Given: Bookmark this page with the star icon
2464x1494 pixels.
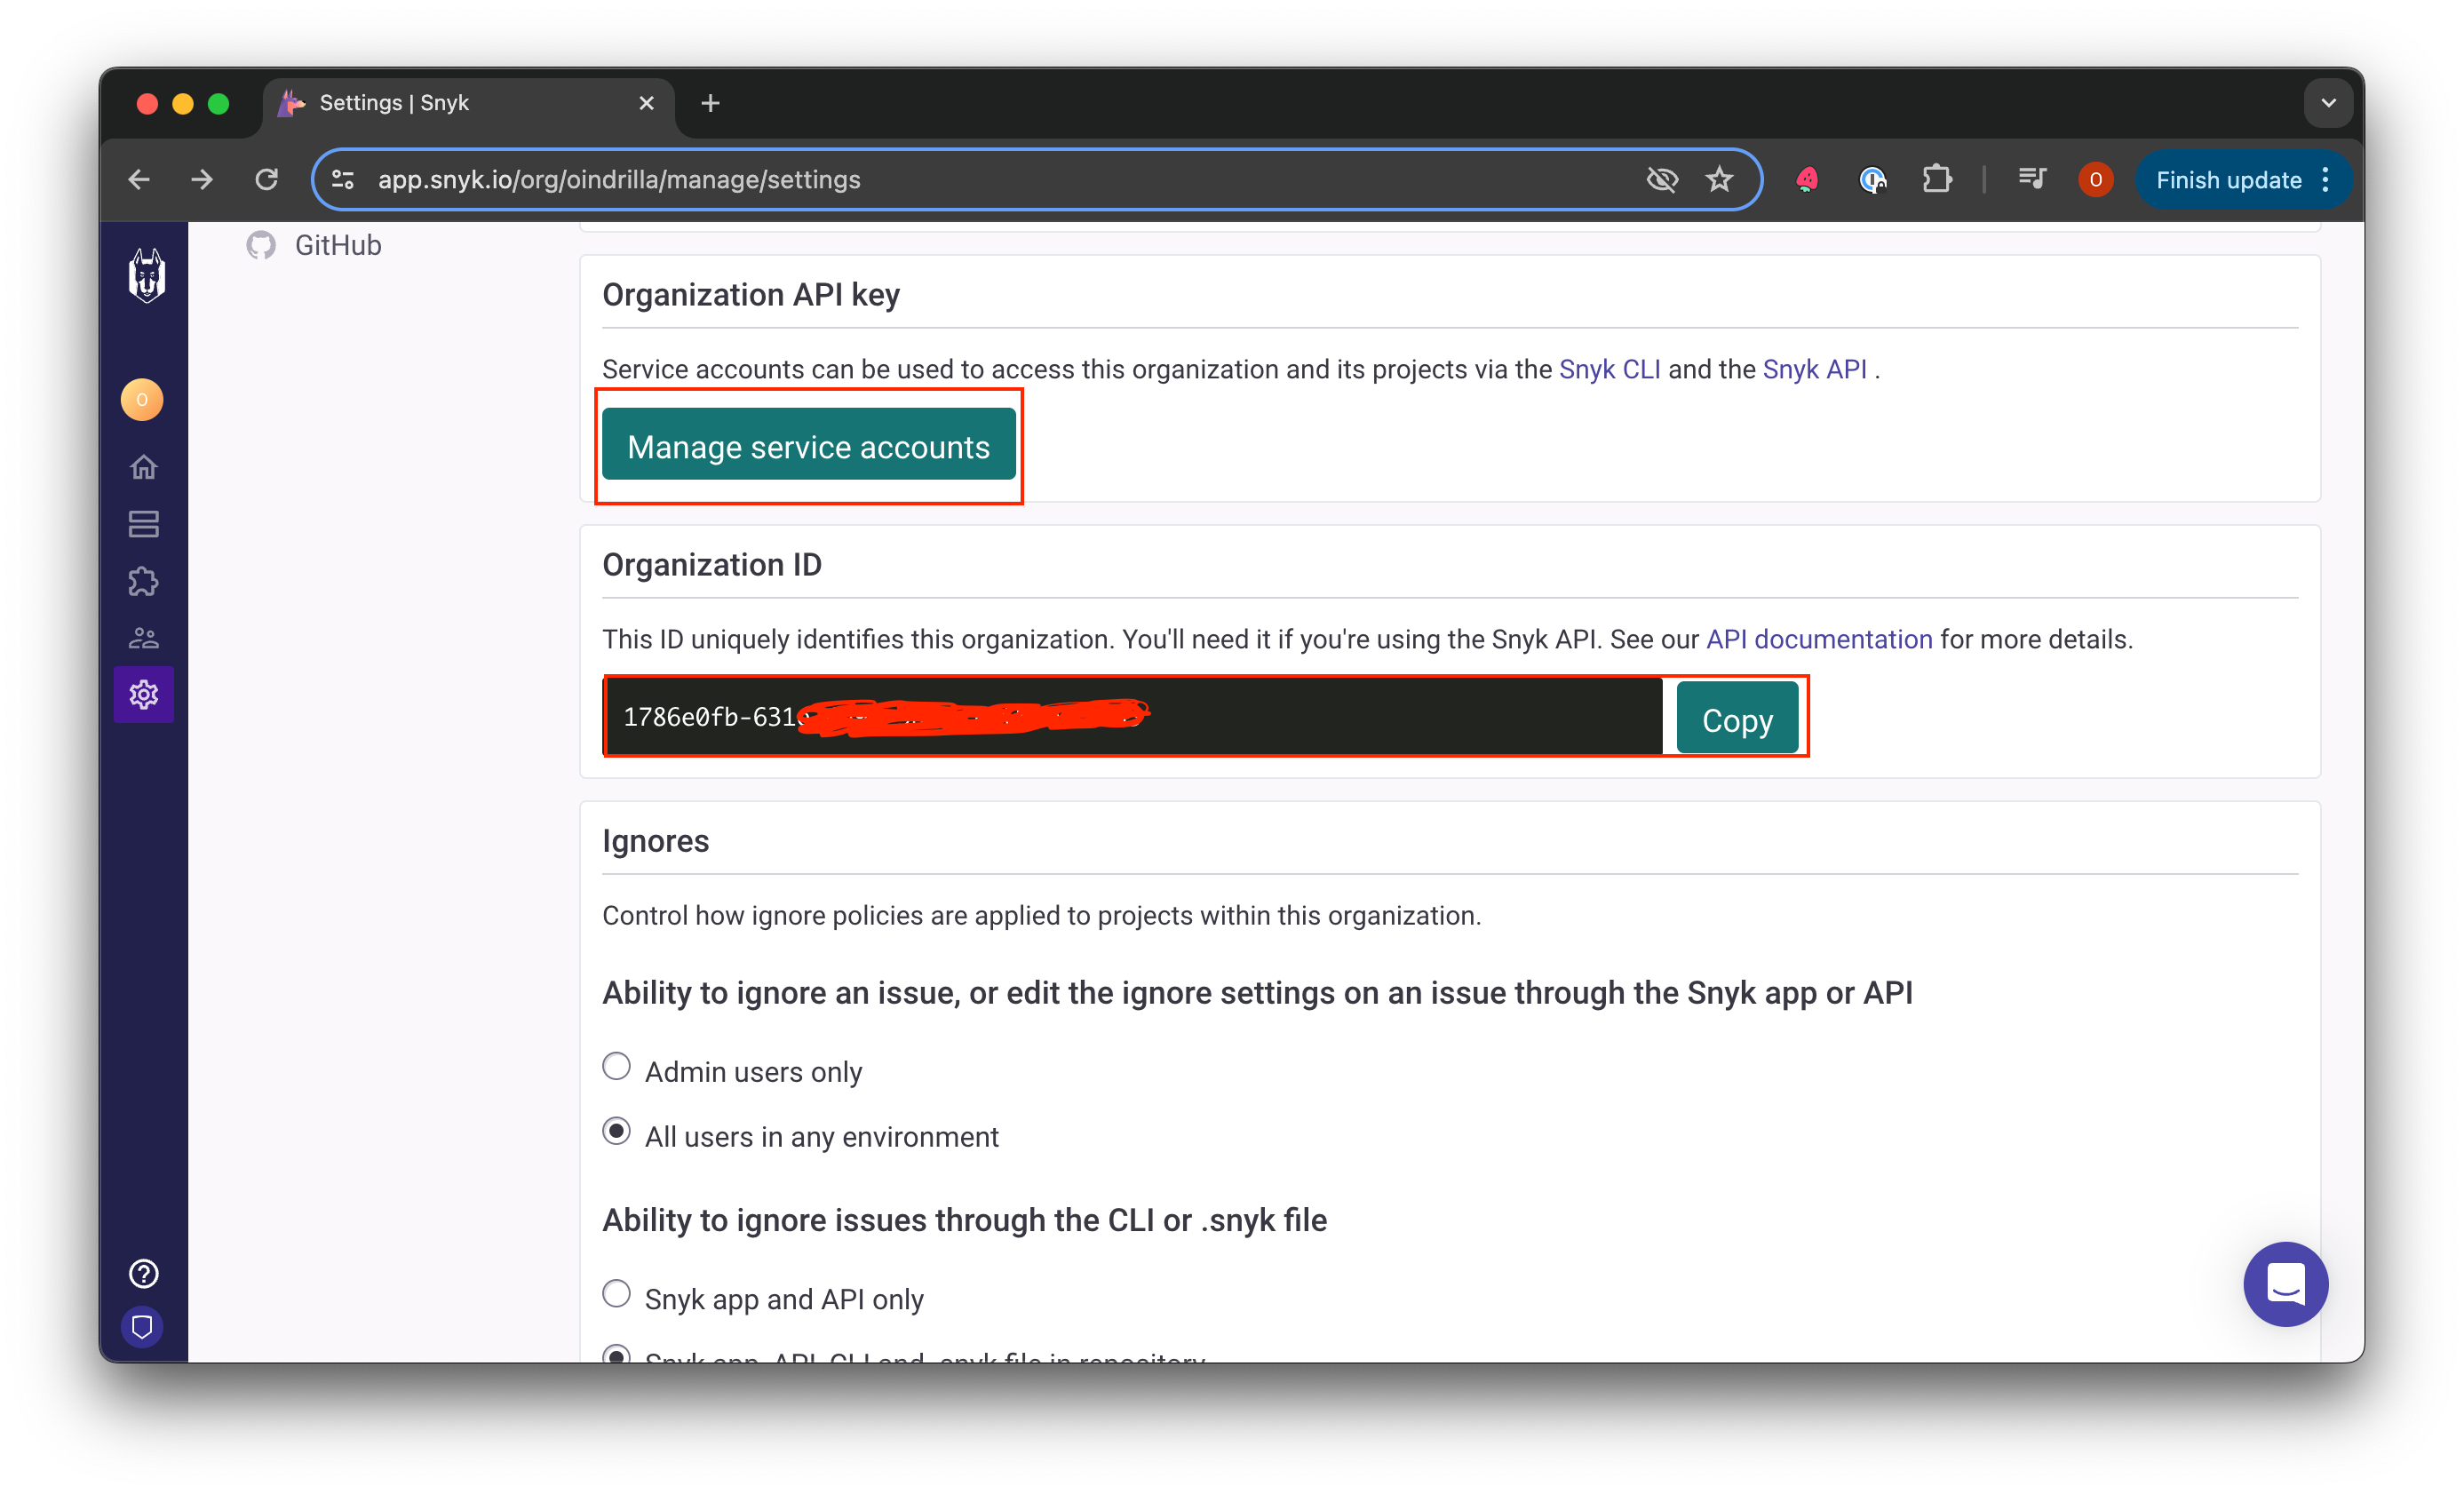Looking at the screenshot, I should (x=1719, y=179).
